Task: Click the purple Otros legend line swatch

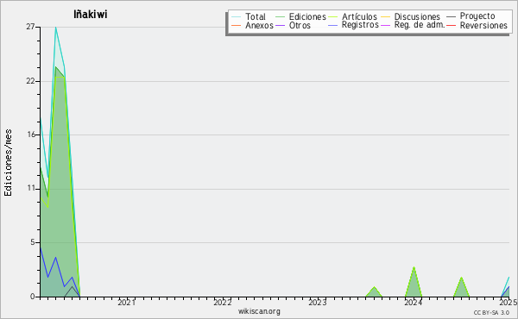Action: 280,25
